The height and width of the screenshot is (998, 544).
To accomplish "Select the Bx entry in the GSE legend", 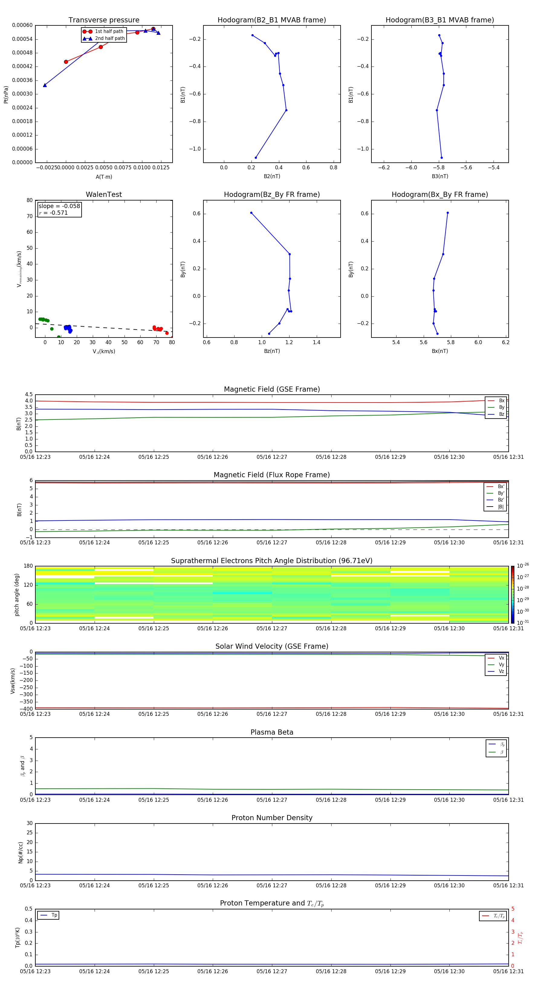I will point(496,401).
